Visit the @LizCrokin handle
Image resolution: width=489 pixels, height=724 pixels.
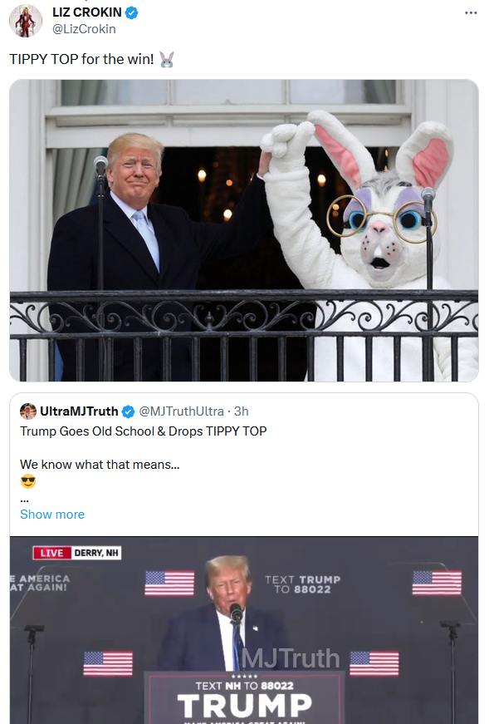click(84, 28)
